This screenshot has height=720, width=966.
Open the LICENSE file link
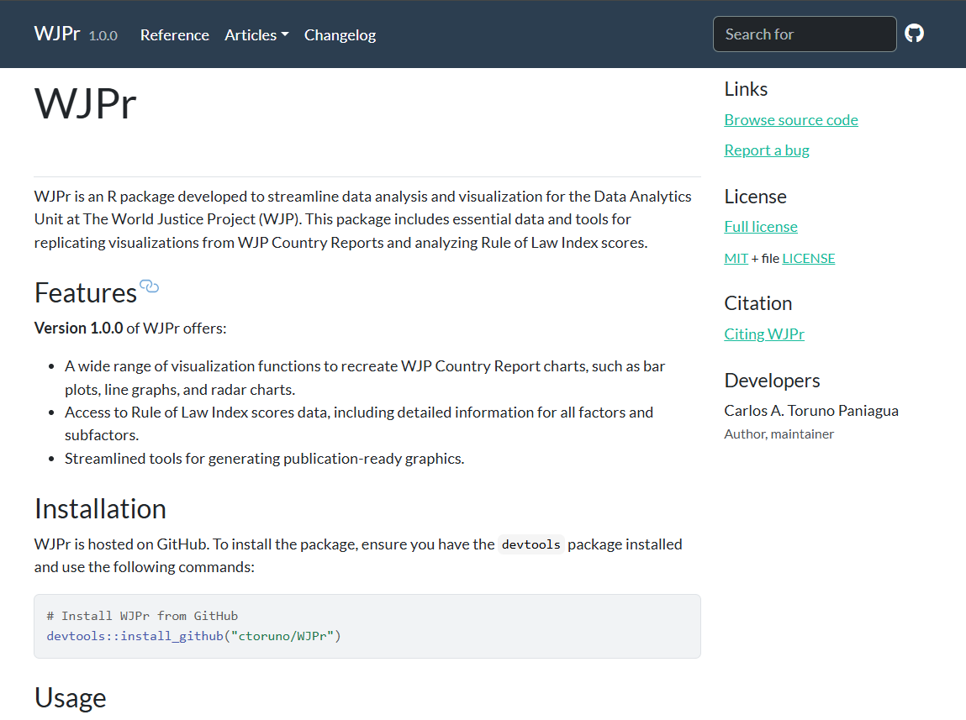(808, 259)
